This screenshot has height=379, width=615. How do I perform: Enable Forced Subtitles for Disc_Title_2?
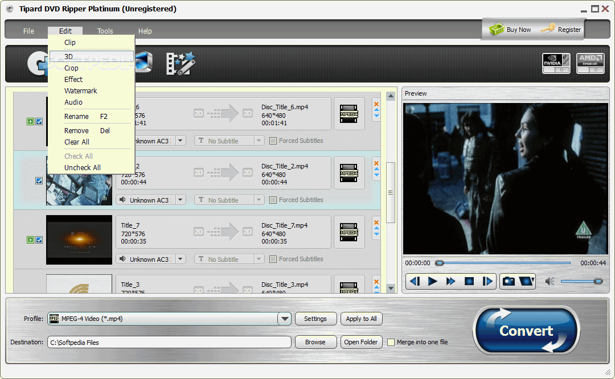(x=273, y=200)
